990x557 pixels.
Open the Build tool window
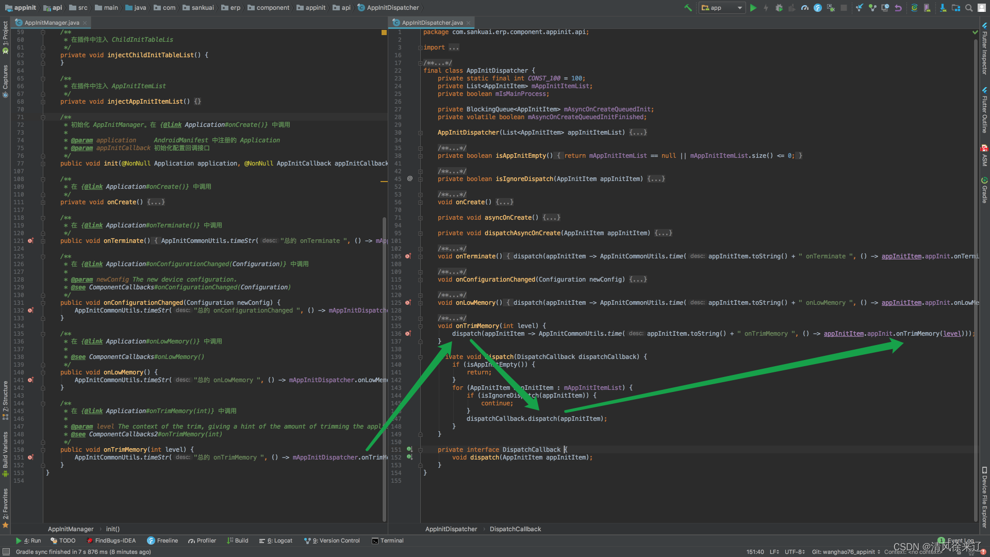pyautogui.click(x=238, y=540)
